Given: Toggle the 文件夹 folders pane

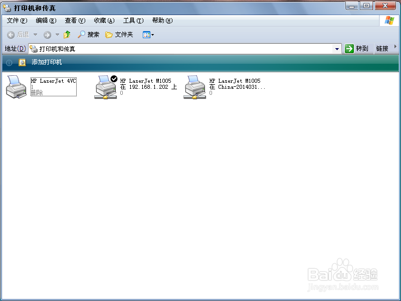Looking at the screenshot, I should 119,35.
